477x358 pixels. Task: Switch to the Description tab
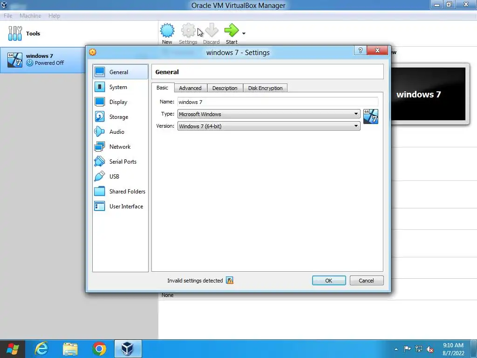coord(225,88)
